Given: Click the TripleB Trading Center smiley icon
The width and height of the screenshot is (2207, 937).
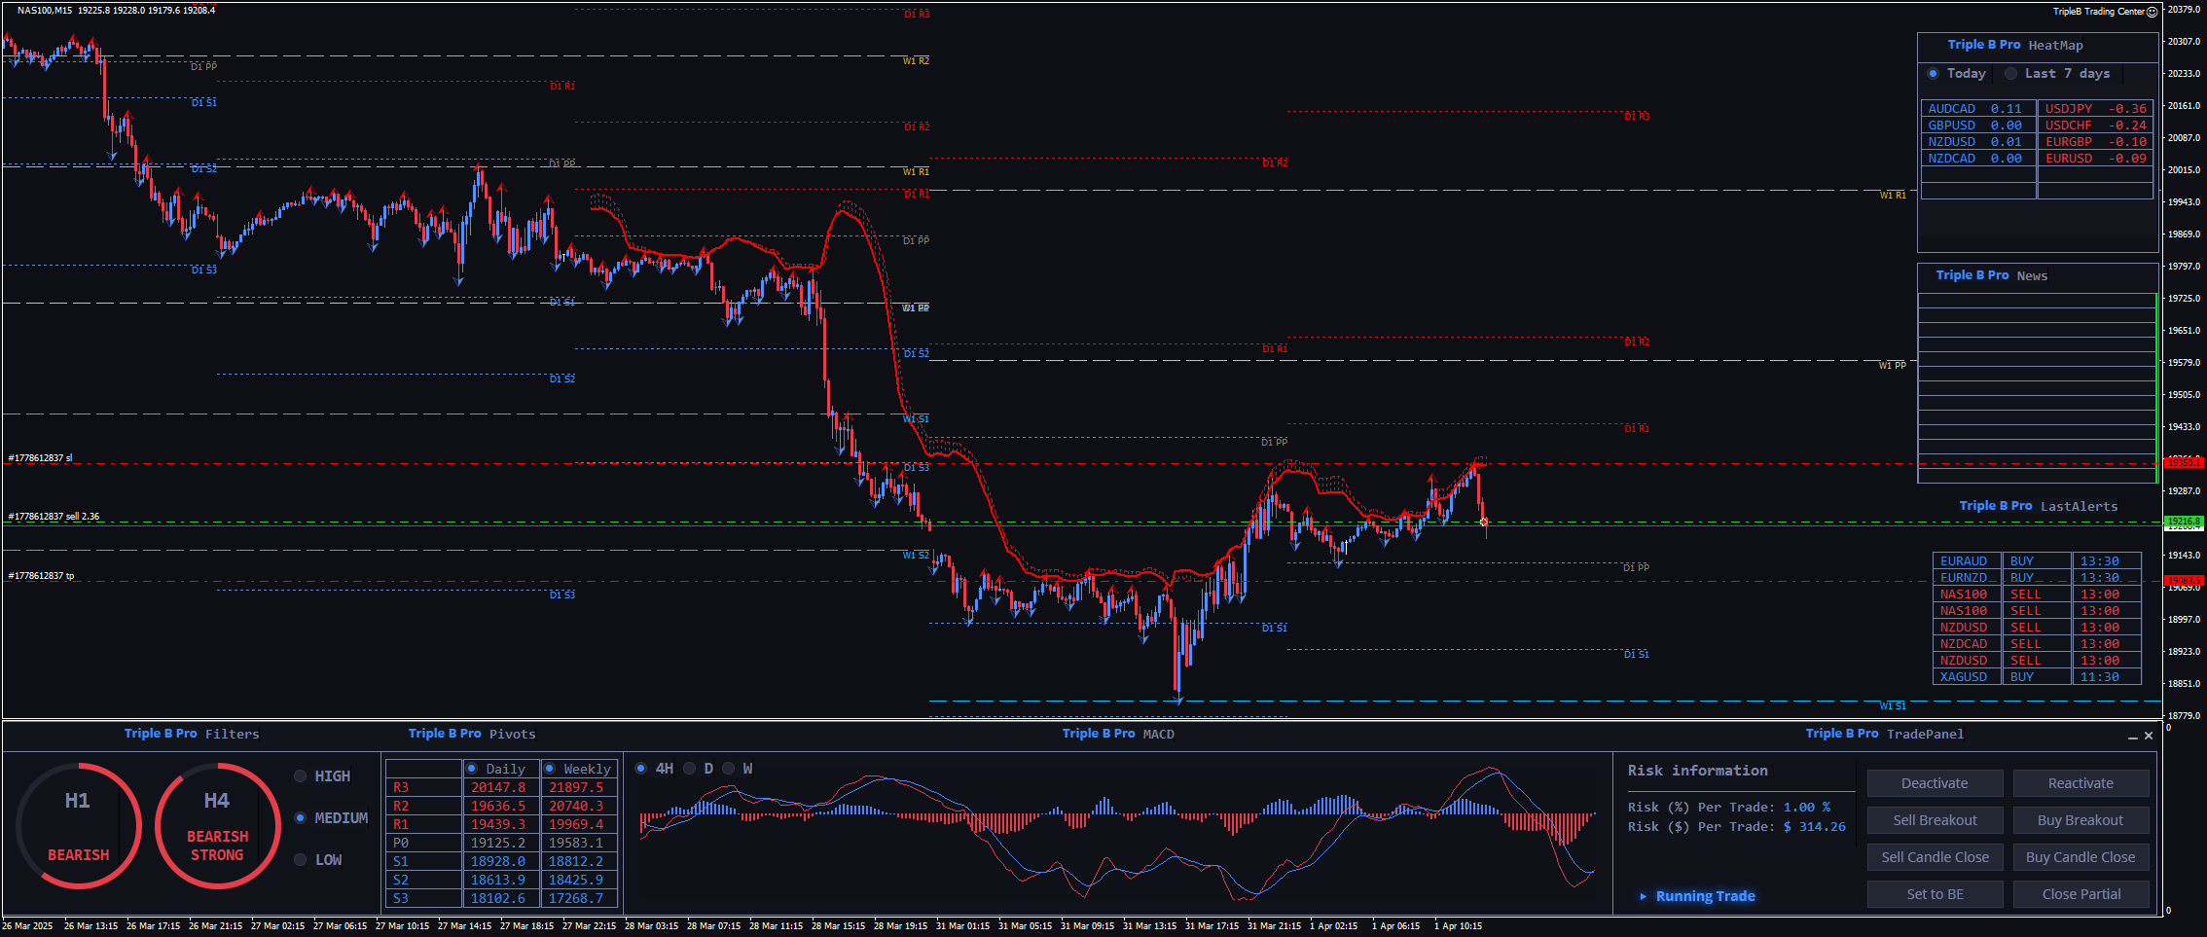Looking at the screenshot, I should [x=2153, y=12].
